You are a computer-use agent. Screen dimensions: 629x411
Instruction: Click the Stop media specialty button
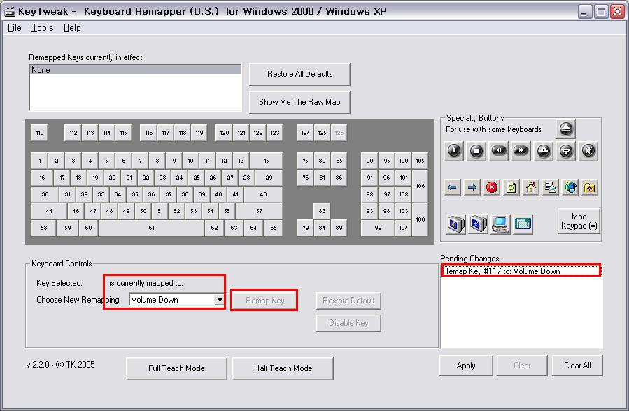[x=476, y=151]
